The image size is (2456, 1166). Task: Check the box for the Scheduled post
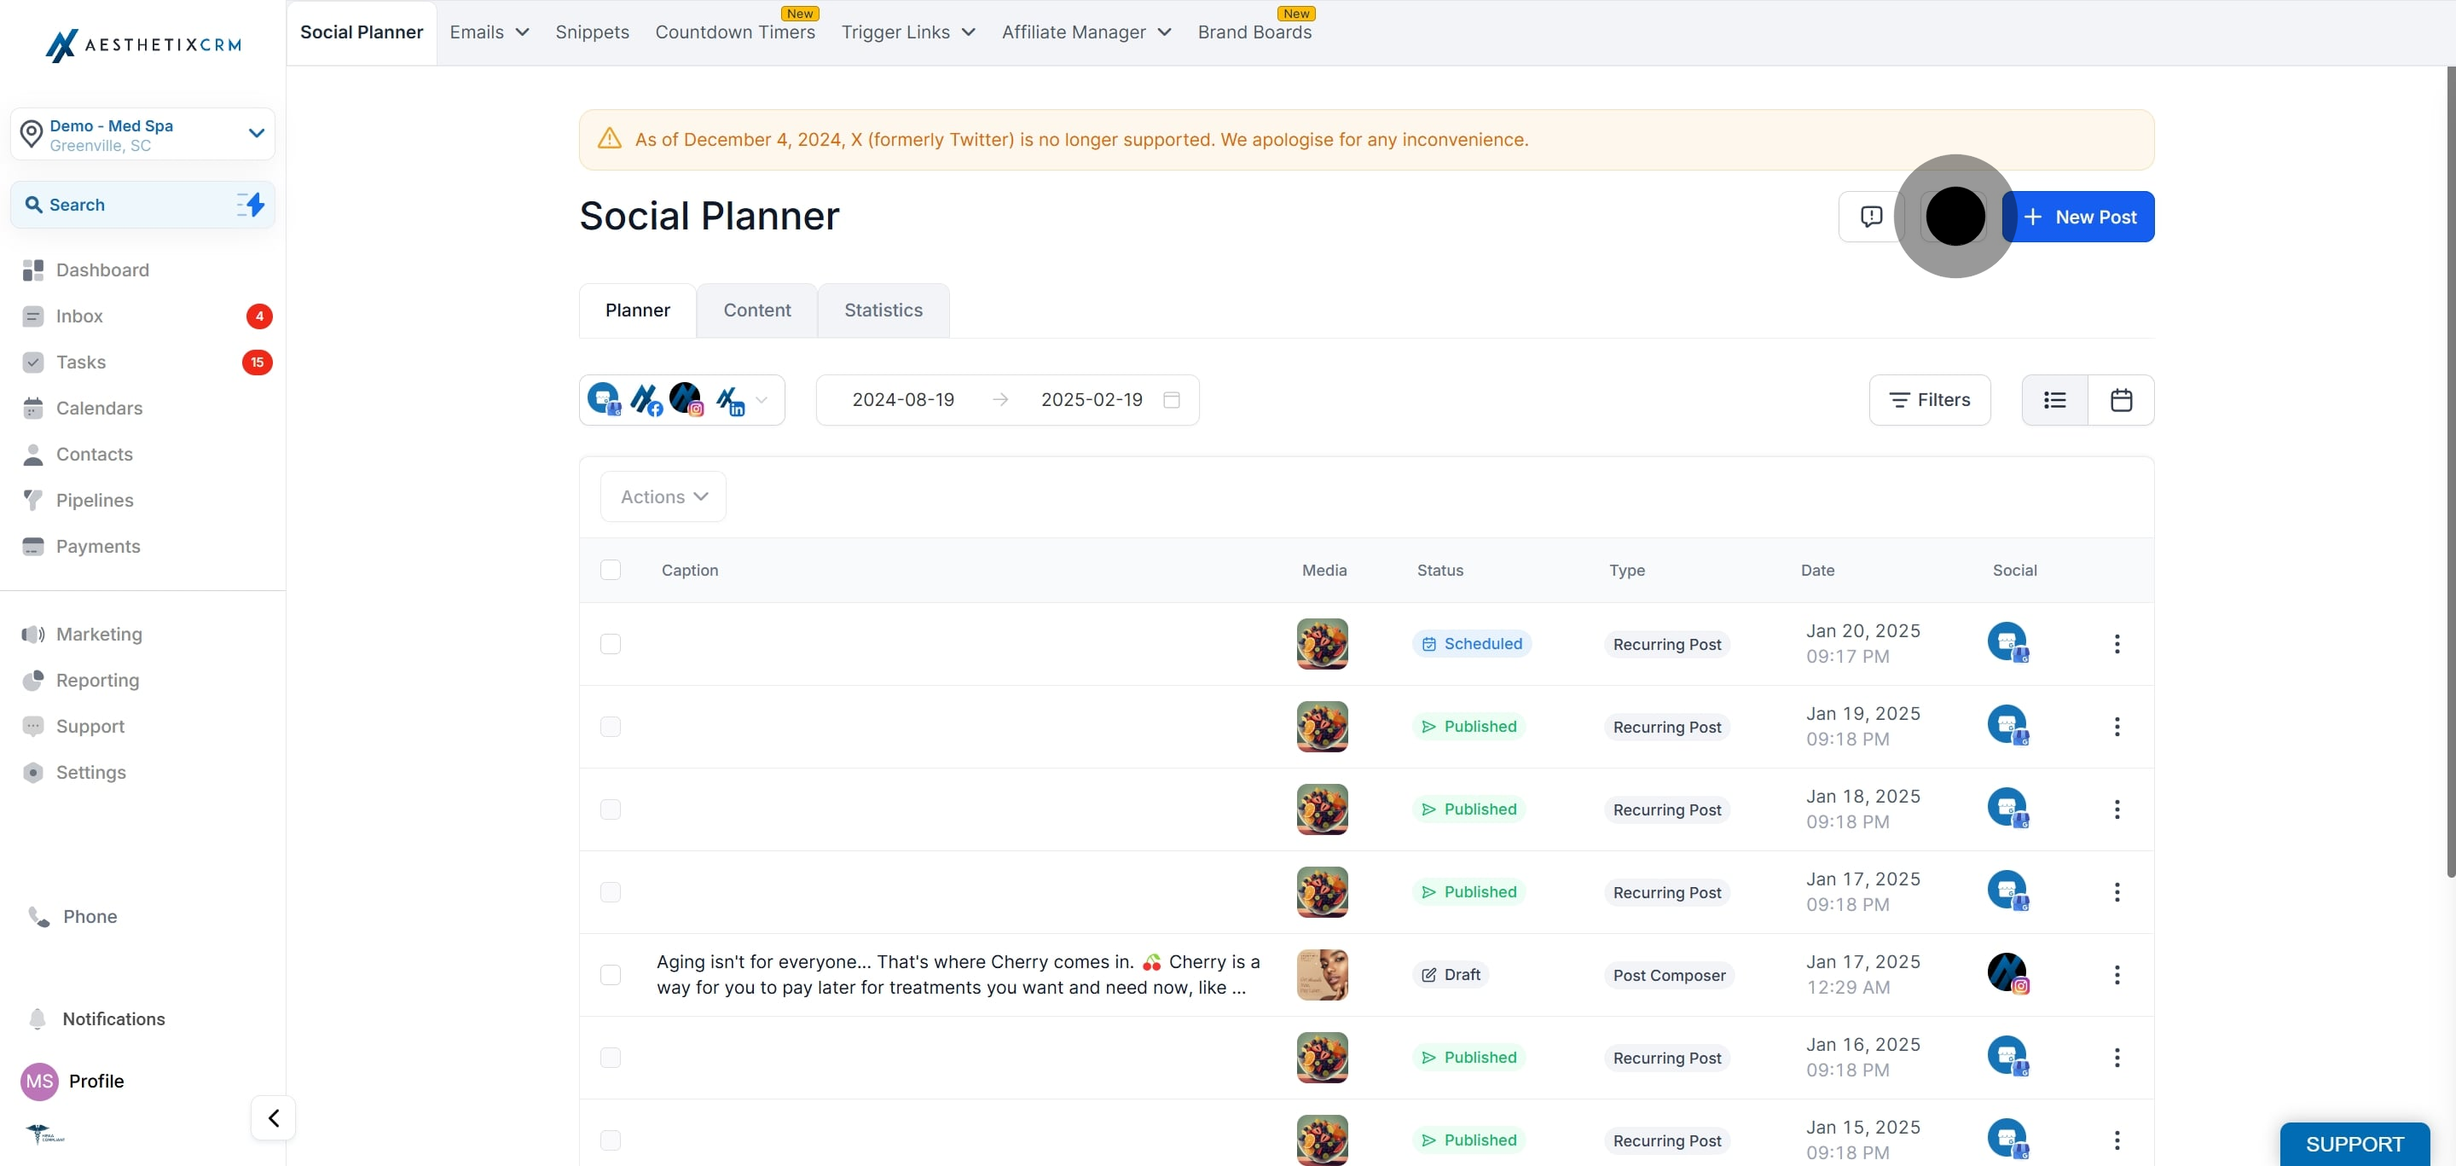(x=611, y=643)
